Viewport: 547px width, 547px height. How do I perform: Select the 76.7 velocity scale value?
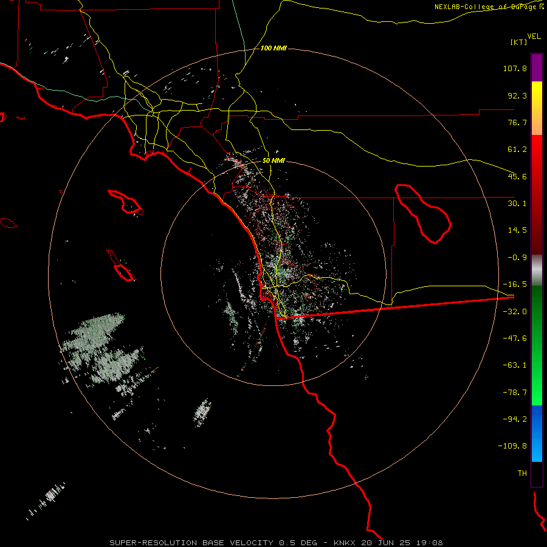[x=517, y=122]
